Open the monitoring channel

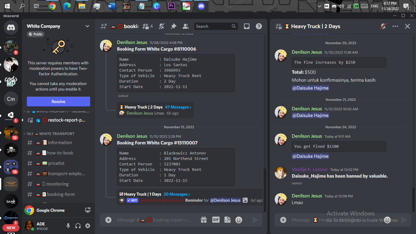(58, 184)
